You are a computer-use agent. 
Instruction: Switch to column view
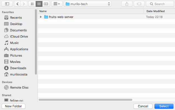point(46,4)
